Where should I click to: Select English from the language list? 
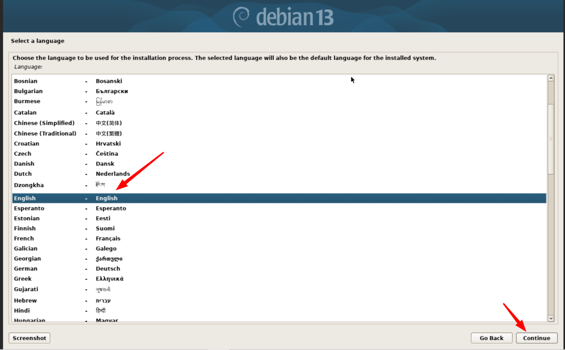coord(279,198)
